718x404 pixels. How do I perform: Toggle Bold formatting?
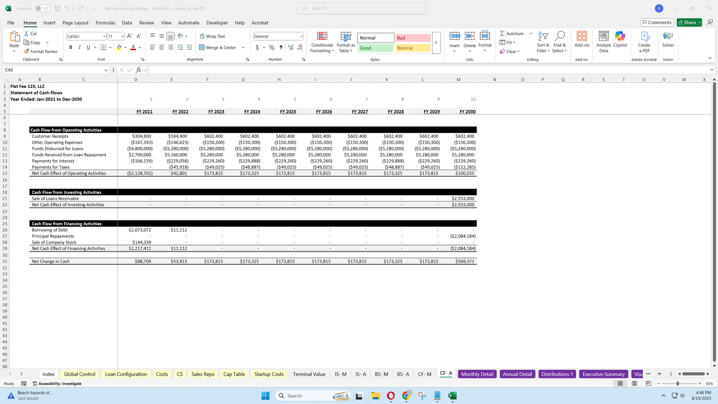[x=70, y=48]
